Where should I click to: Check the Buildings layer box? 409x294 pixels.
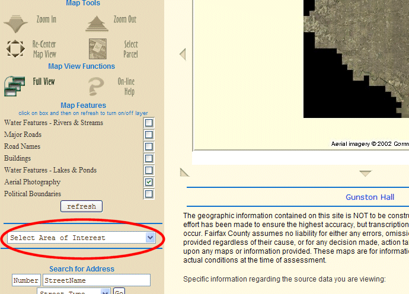click(149, 158)
